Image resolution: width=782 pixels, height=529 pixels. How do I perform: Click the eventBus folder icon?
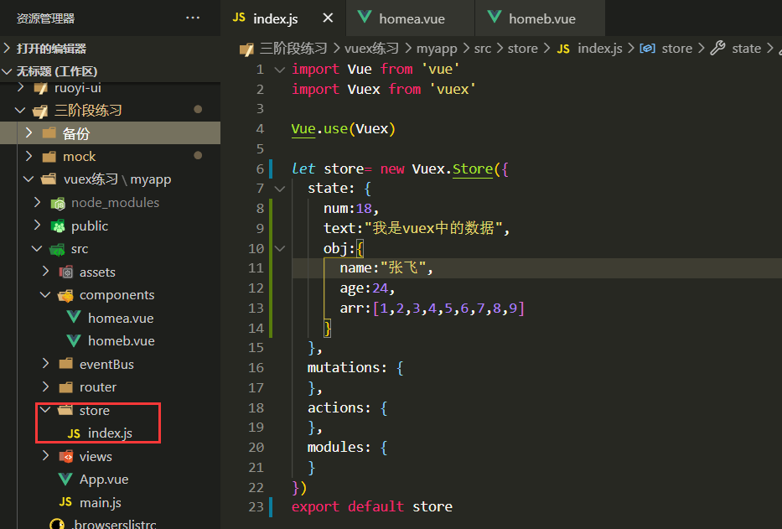tap(66, 364)
